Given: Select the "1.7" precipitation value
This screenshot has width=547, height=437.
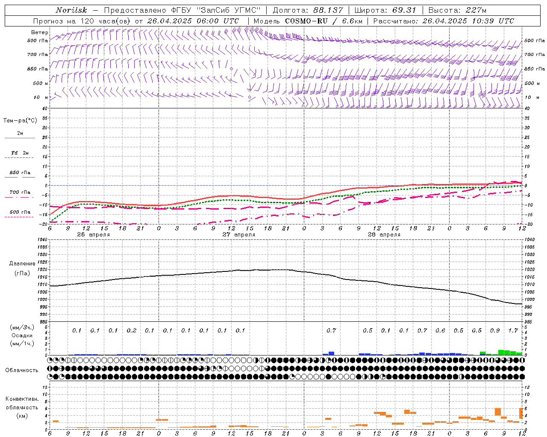Looking at the screenshot, I should click(513, 330).
